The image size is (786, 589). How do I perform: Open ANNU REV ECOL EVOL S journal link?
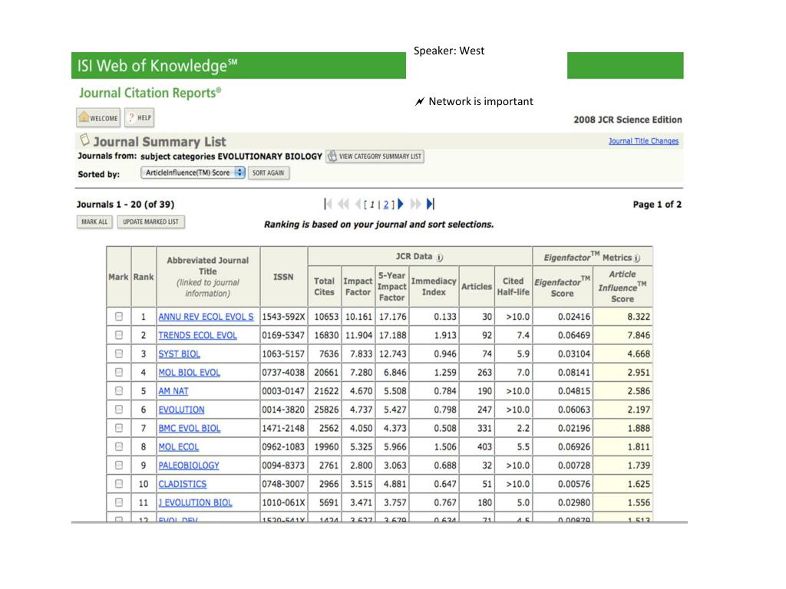(206, 317)
